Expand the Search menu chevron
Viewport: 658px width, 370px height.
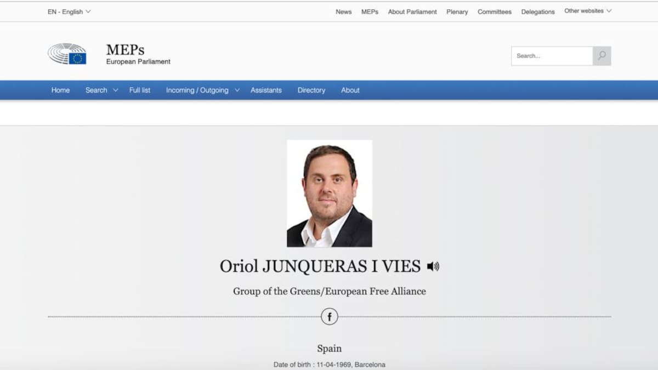pyautogui.click(x=115, y=90)
